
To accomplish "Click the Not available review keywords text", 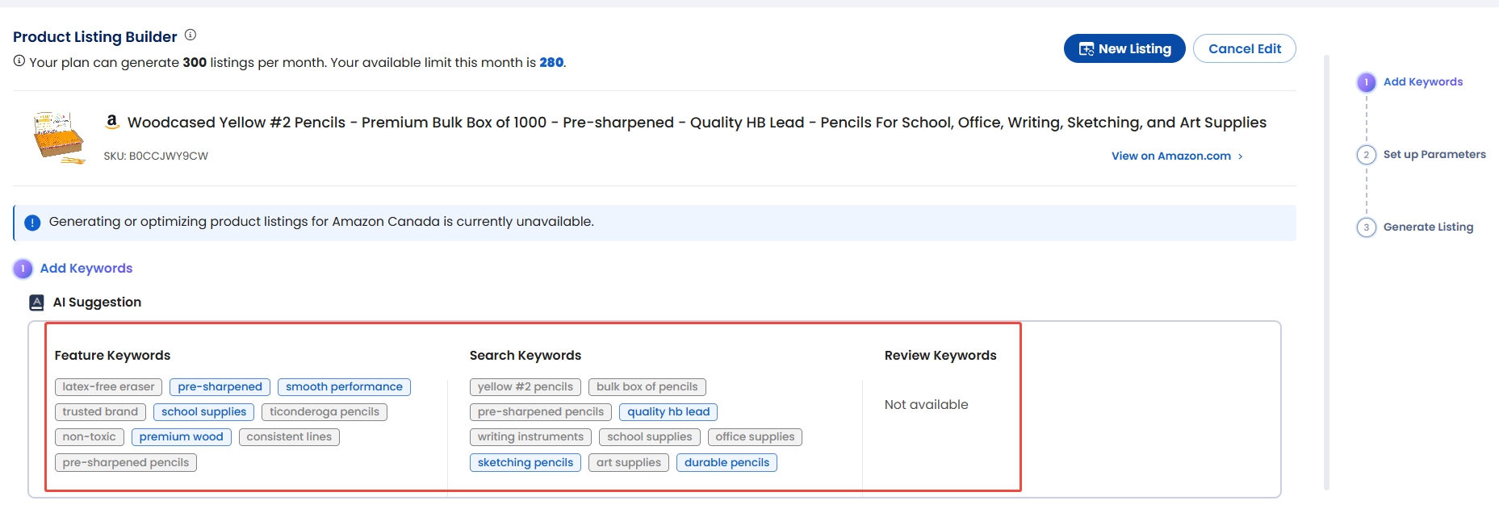I will [x=926, y=405].
